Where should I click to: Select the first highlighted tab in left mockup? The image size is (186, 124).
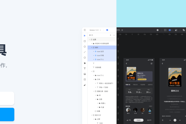(x=128, y=85)
